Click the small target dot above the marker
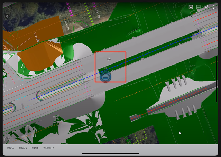Image resolution: width=221 pixels, height=157 pixels. tap(105, 68)
